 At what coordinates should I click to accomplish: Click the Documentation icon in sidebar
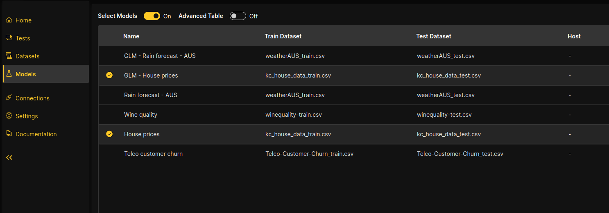coord(9,134)
